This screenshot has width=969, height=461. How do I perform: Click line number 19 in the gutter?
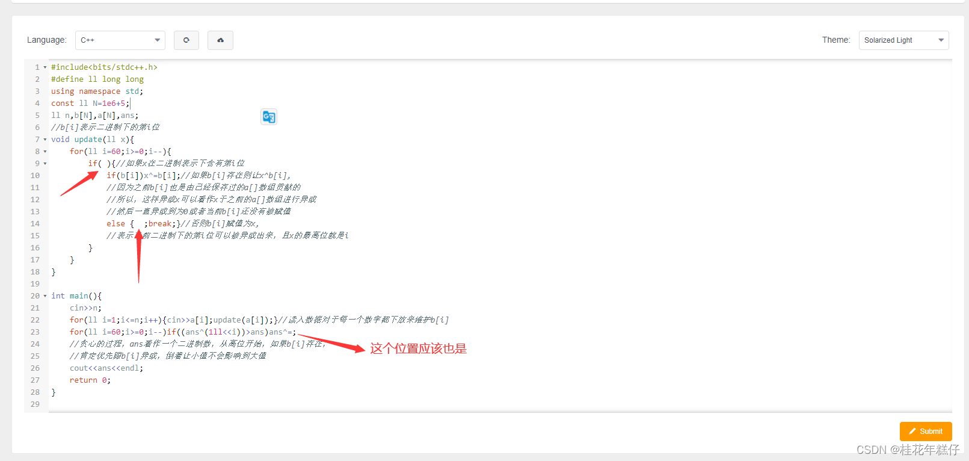click(35, 284)
